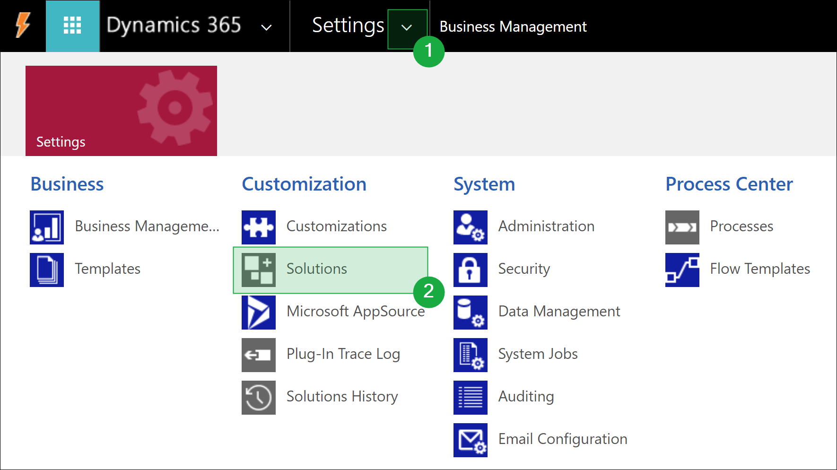837x470 pixels.
Task: Click the Administration user-gear icon
Action: pyautogui.click(x=471, y=227)
